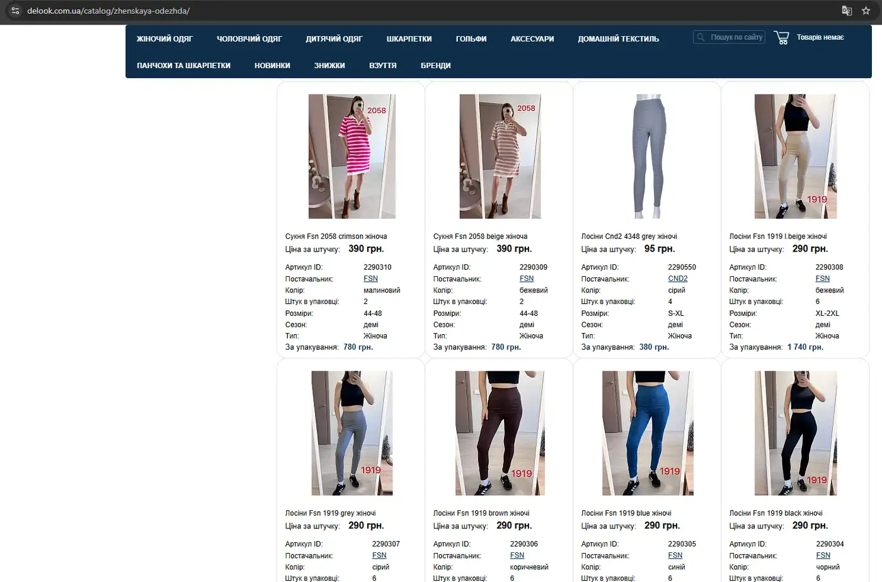This screenshot has width=882, height=582.
Task: Open the crimson striped dress thumbnail
Action: [352, 156]
